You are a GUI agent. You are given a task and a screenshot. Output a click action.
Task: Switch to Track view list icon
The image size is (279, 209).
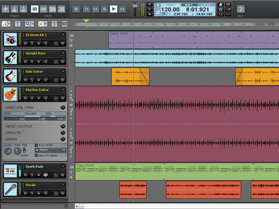point(35,9)
